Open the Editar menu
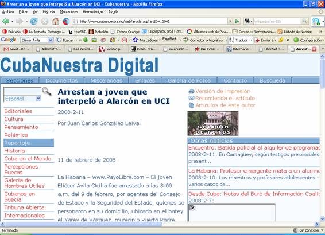Image resolution: width=325 pixels, height=235 pixels. point(23,12)
